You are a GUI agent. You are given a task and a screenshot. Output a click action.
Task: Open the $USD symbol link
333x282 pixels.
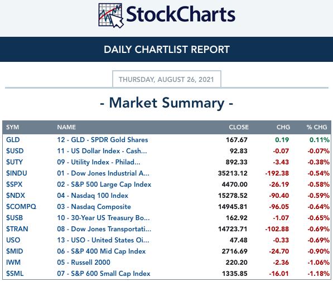(x=15, y=151)
